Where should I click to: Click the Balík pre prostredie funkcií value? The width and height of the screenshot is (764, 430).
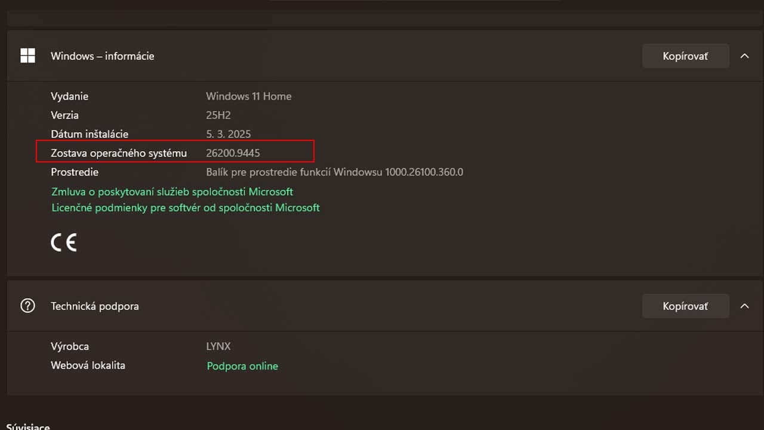coord(335,172)
